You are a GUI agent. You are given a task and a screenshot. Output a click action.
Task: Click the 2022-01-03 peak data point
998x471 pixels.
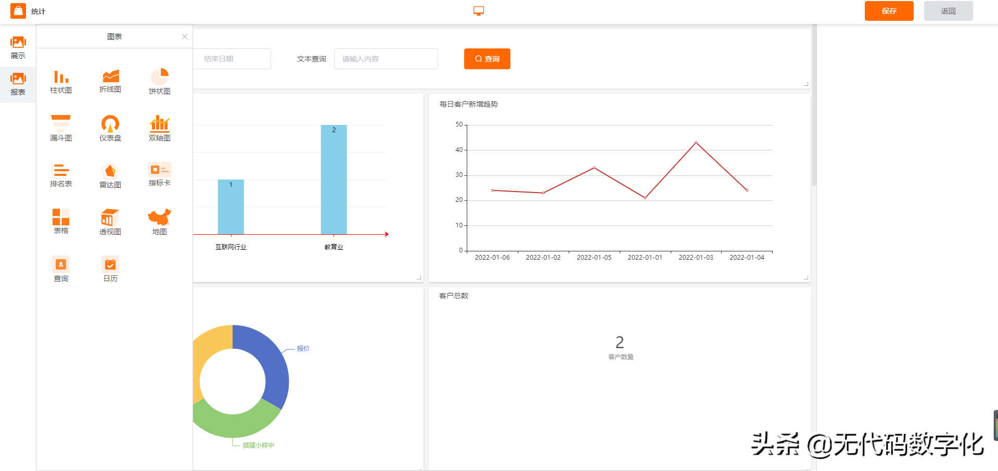click(x=696, y=143)
